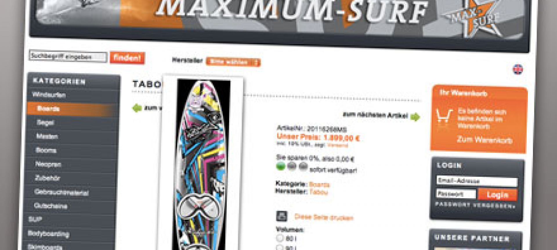
Task: Click the UK flag language icon
Action: tap(518, 69)
